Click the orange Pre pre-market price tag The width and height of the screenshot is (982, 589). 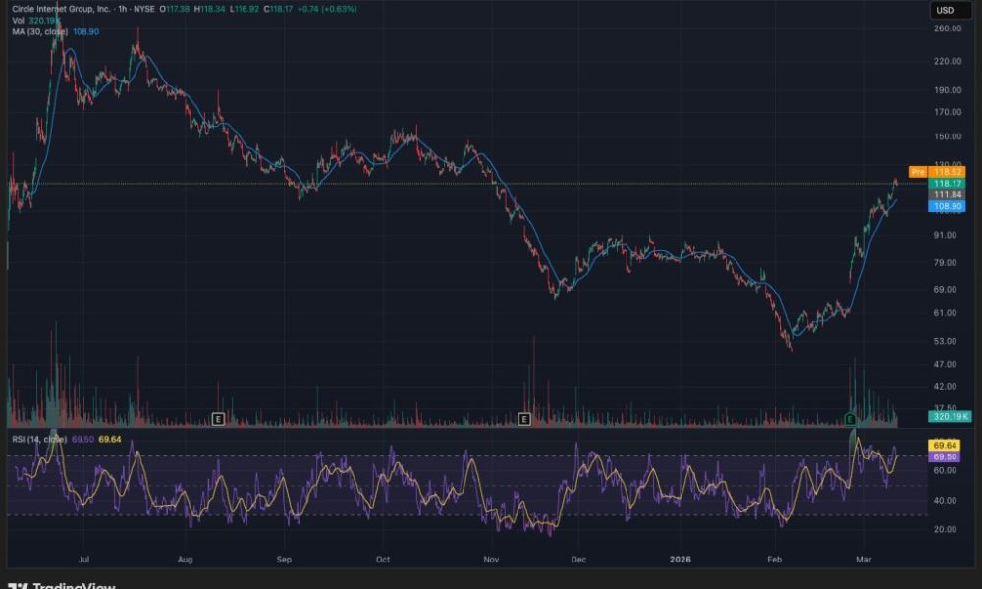918,171
